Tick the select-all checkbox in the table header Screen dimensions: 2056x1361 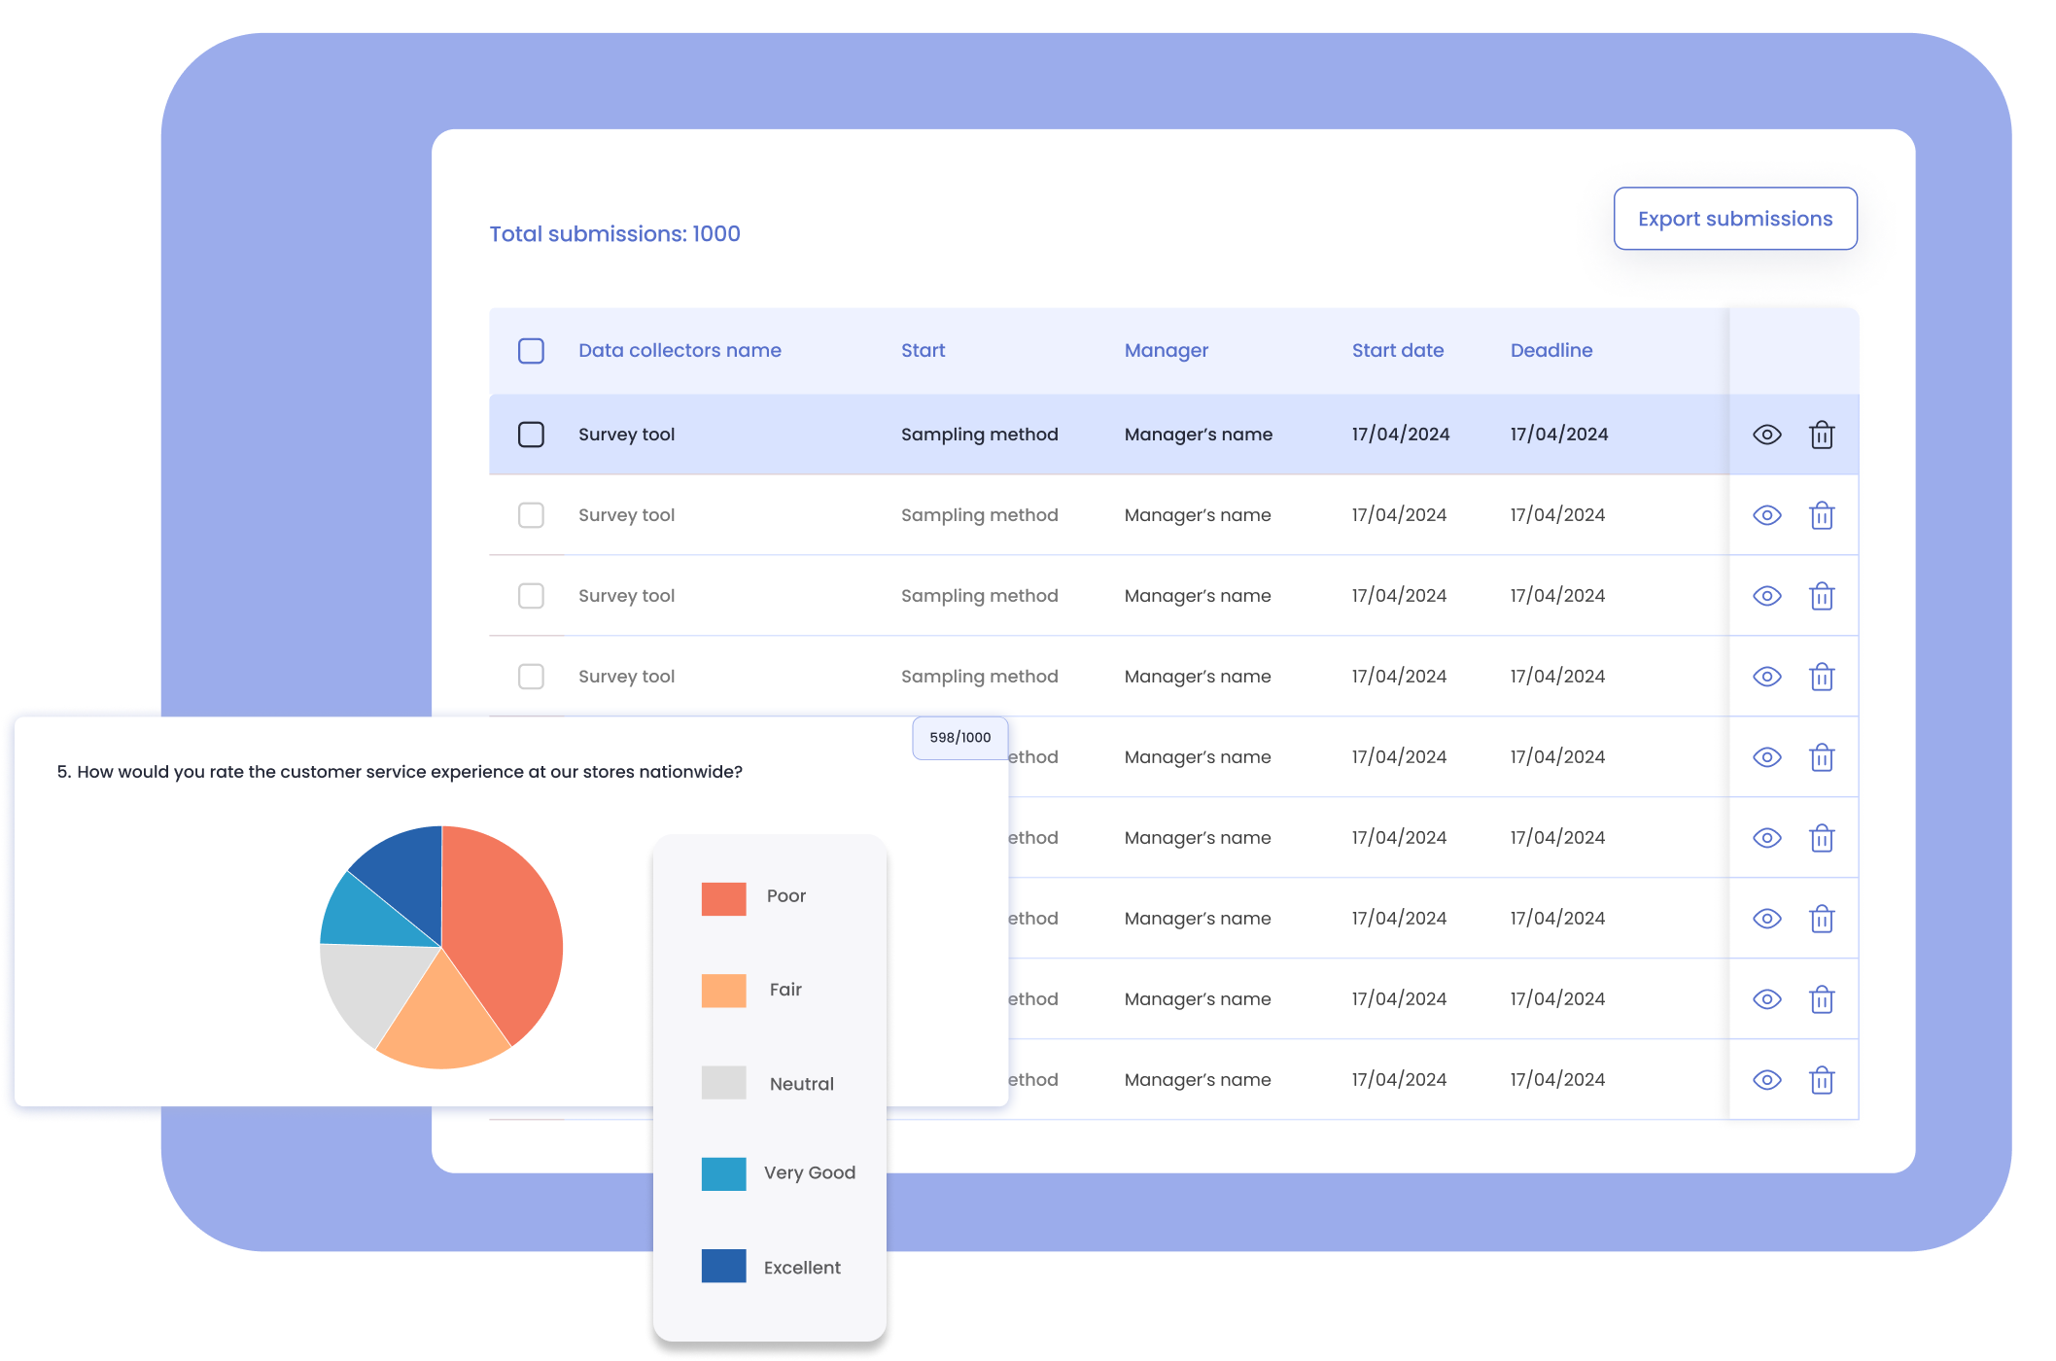pyautogui.click(x=531, y=351)
